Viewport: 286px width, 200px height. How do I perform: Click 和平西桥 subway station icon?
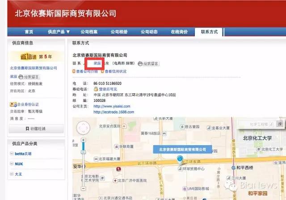click(x=233, y=167)
